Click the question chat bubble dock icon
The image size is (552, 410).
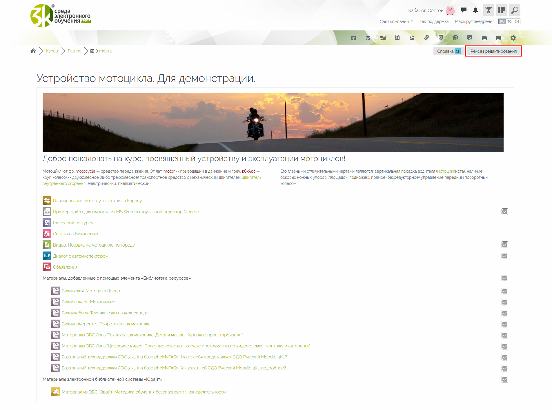pyautogui.click(x=455, y=38)
